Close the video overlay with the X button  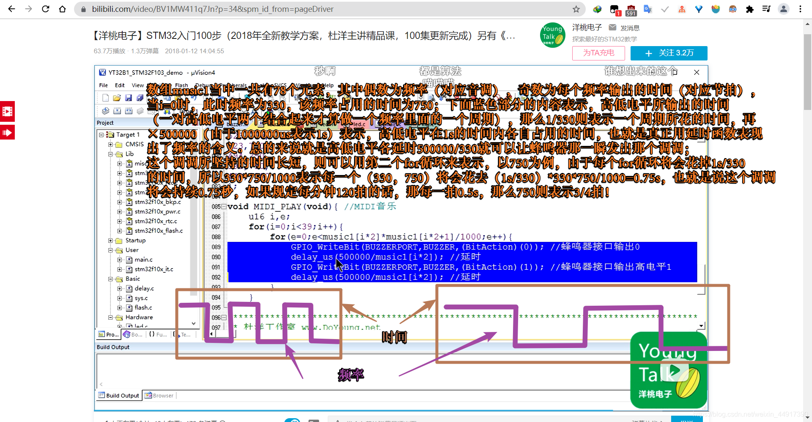point(697,72)
